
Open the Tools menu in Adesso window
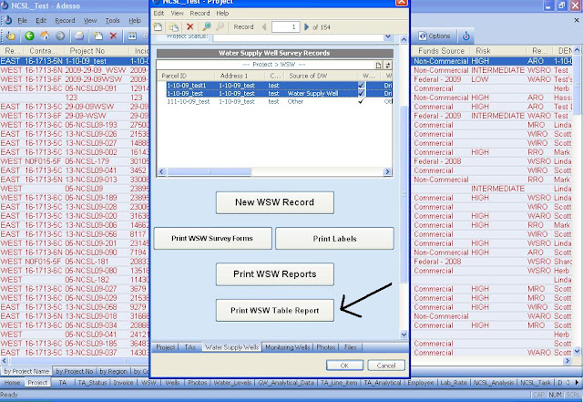click(112, 20)
